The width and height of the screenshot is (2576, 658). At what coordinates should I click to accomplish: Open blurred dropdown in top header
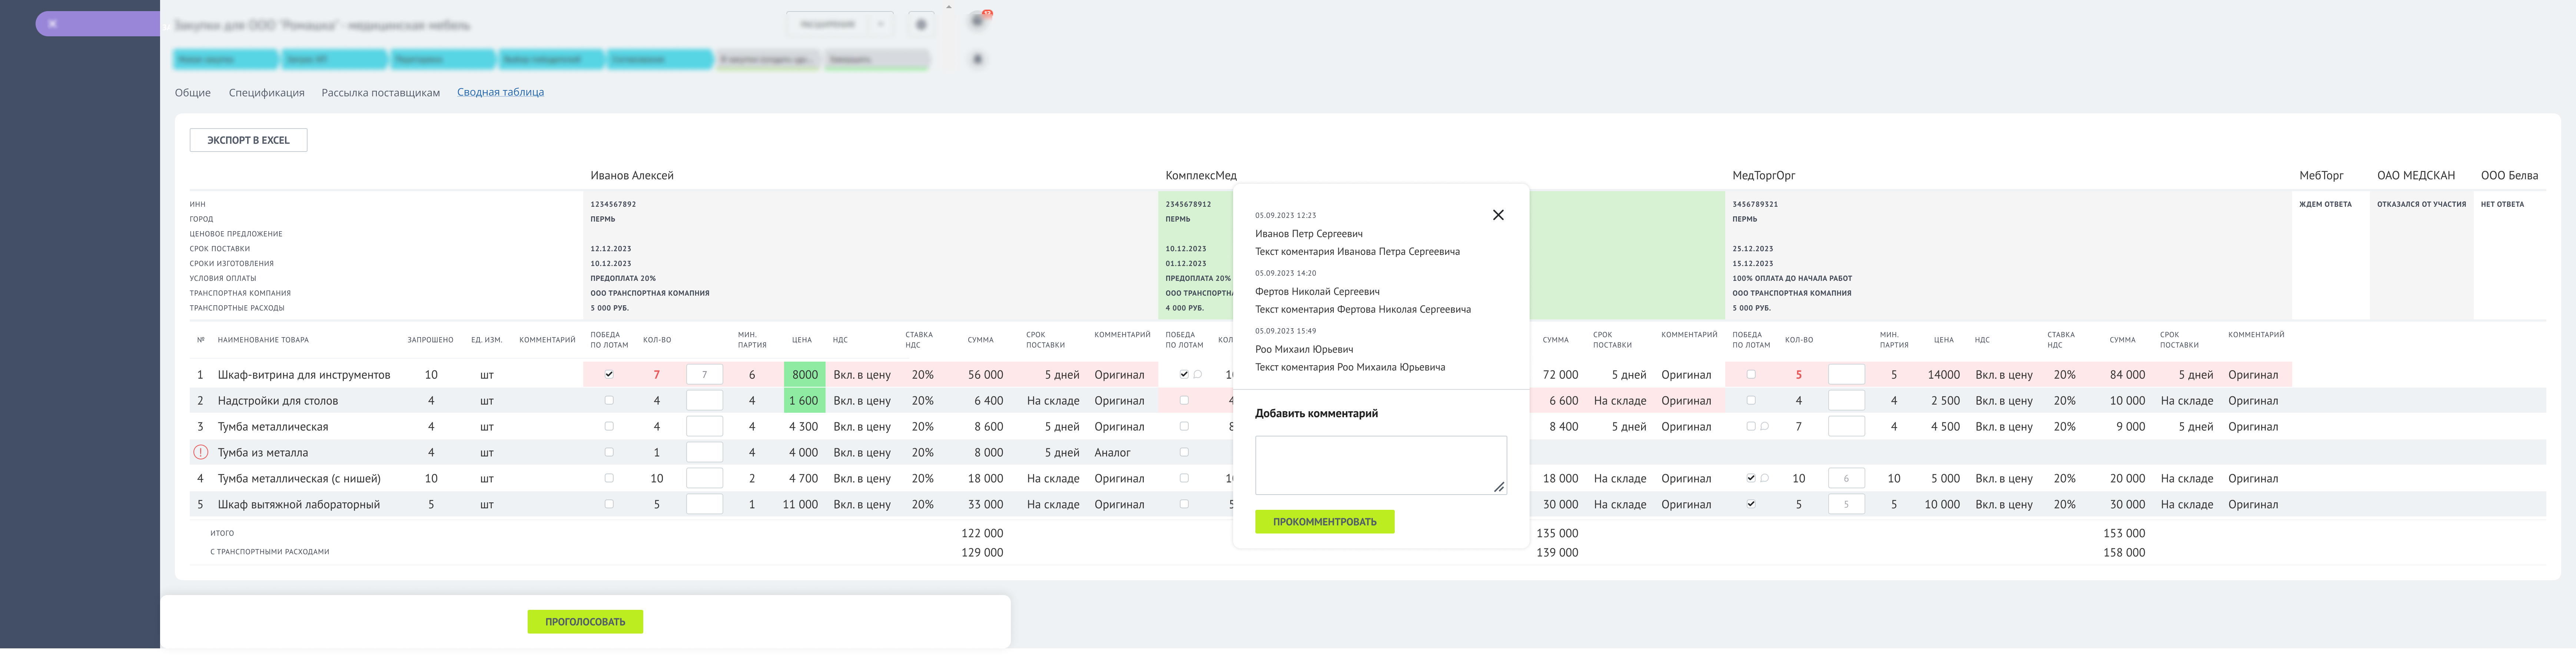pos(828,25)
